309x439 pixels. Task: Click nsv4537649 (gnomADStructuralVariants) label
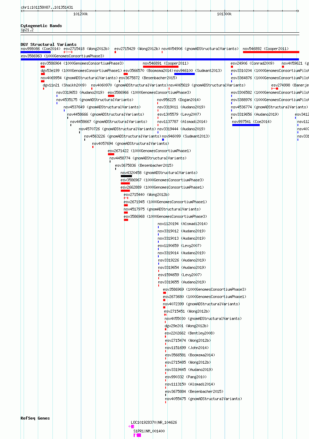tap(102, 107)
